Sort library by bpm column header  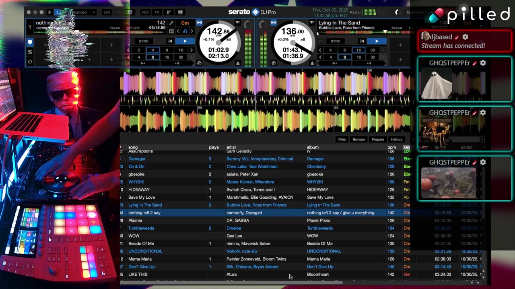[x=391, y=147]
